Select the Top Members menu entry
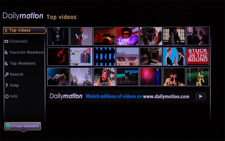 coord(20,64)
